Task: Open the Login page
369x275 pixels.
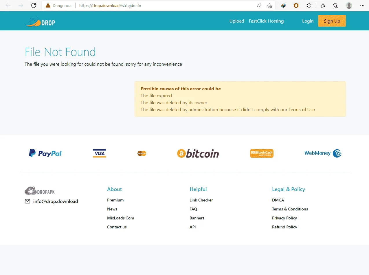Action: [308, 21]
